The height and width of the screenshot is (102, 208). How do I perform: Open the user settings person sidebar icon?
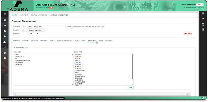(x=5, y=42)
